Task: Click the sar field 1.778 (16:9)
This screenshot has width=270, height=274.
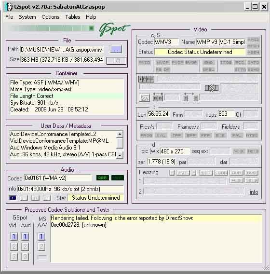Action: tap(162, 162)
